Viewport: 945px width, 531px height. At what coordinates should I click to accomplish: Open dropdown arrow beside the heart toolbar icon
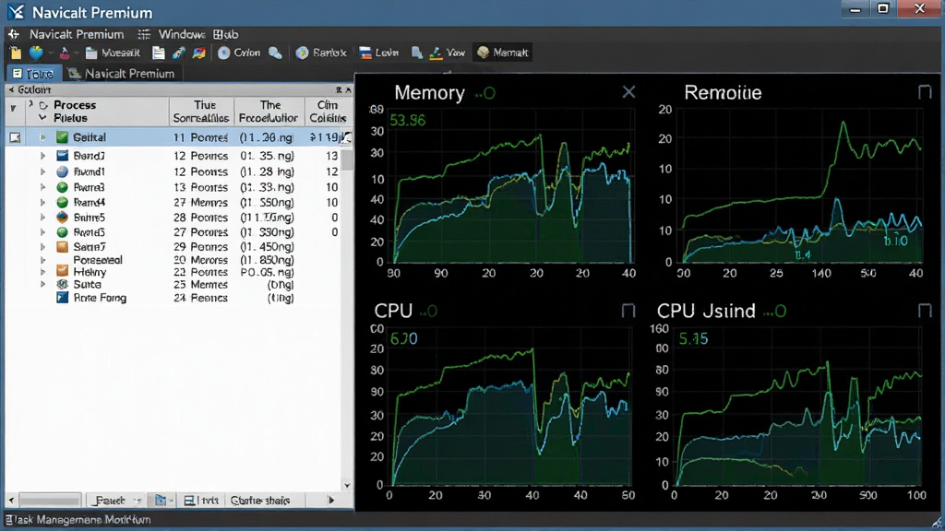[x=51, y=53]
